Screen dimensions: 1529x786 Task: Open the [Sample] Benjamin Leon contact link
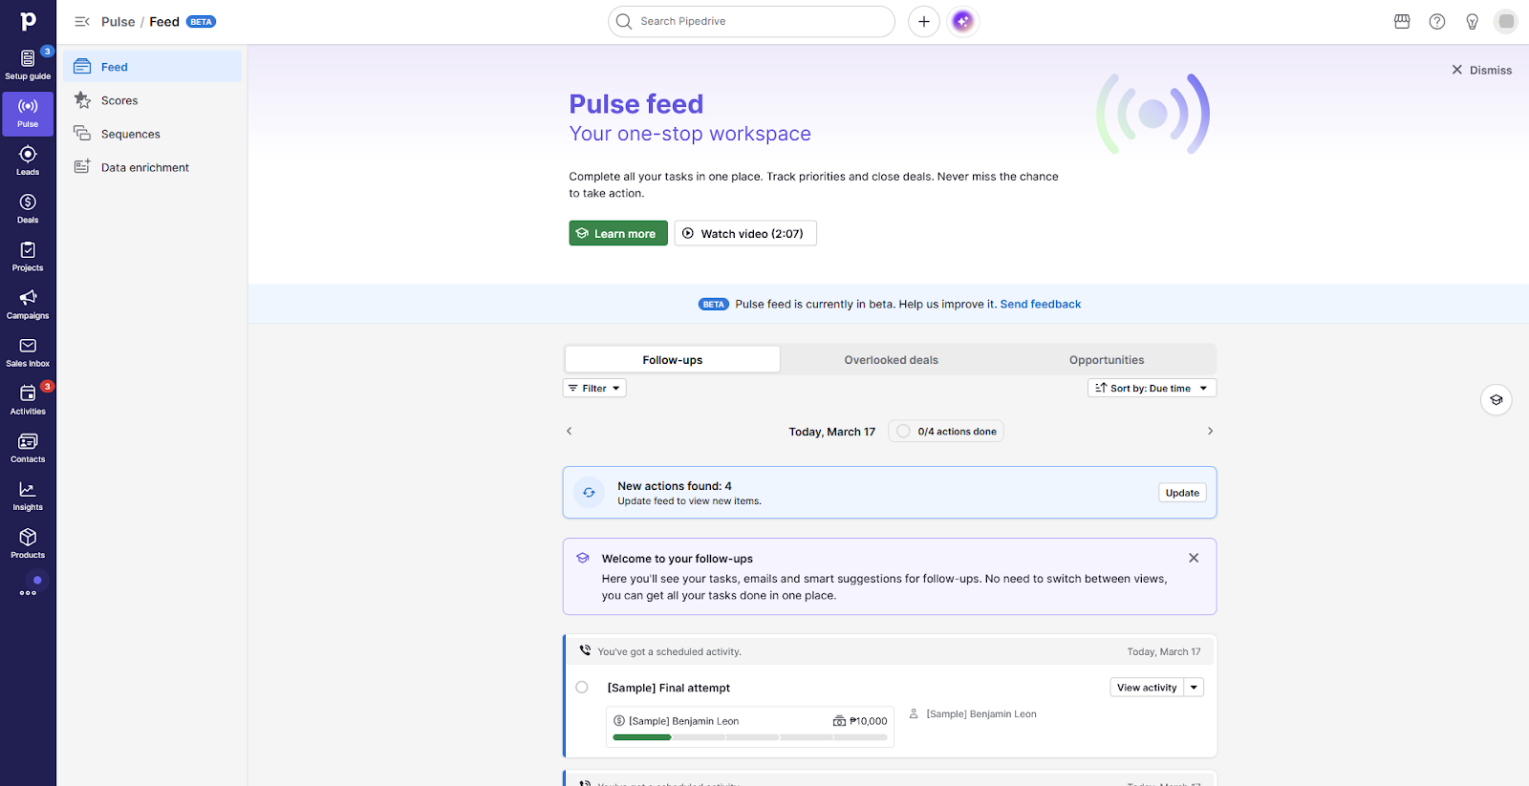pos(981,713)
